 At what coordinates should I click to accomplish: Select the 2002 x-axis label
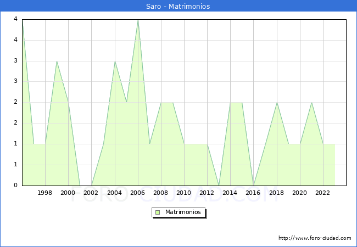pos(91,193)
